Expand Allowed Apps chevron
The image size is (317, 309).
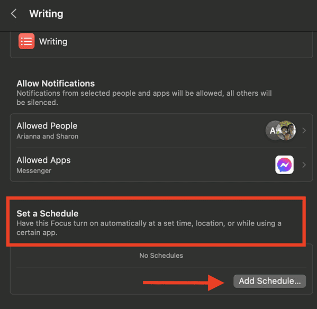click(x=304, y=165)
